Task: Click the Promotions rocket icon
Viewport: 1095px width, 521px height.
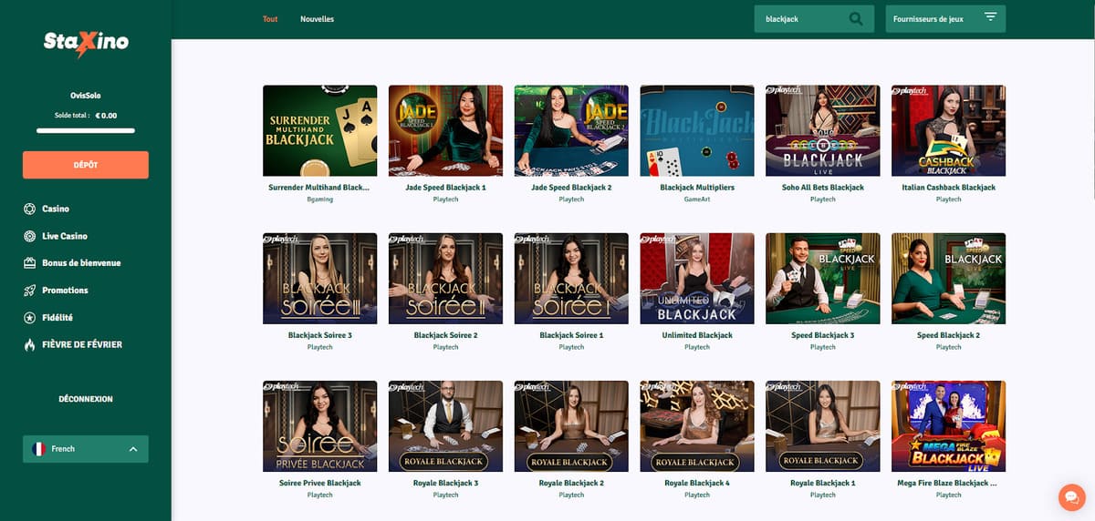Action: (30, 291)
